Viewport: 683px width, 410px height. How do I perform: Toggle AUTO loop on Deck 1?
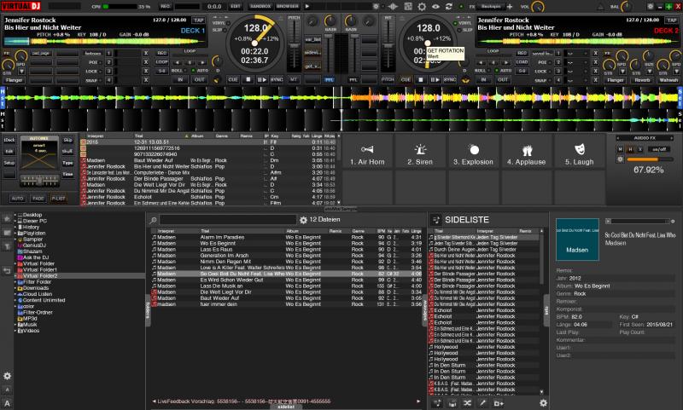click(x=201, y=71)
